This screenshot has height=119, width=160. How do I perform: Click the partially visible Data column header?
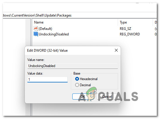tap(155, 22)
